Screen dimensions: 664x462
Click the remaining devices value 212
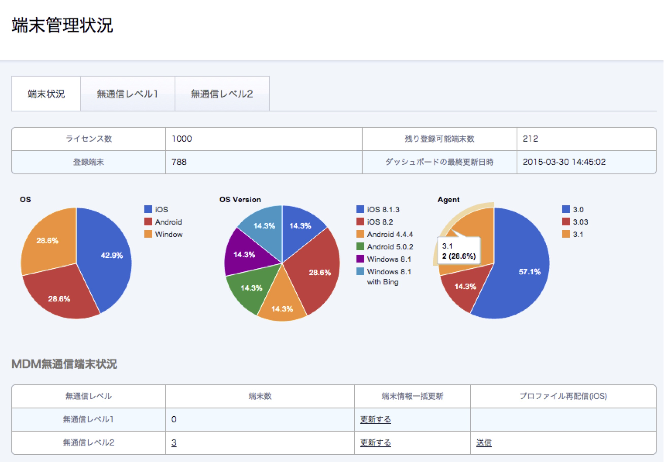531,139
